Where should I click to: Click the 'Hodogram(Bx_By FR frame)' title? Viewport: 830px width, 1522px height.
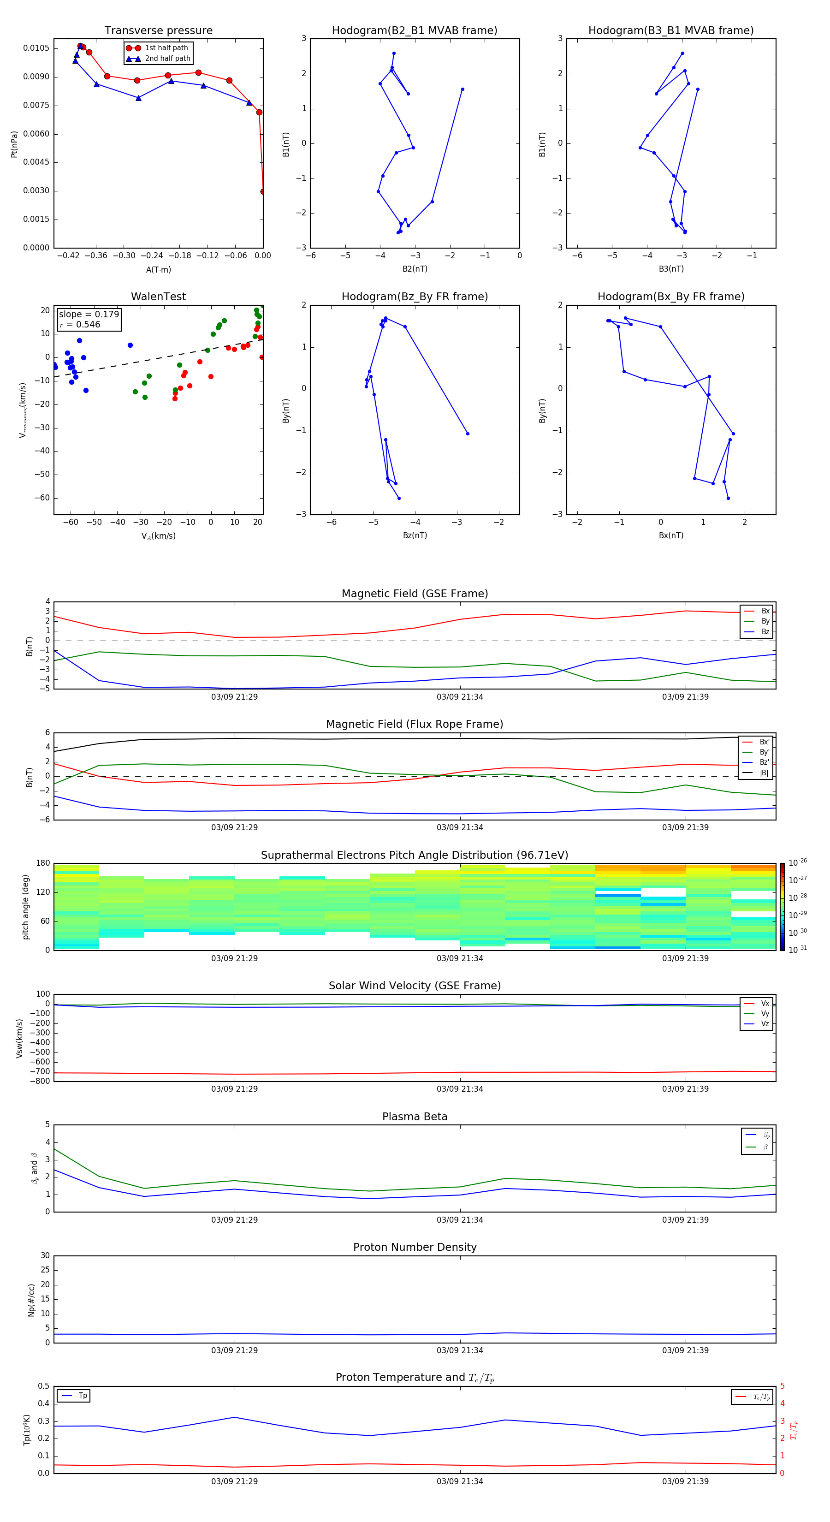pyautogui.click(x=671, y=297)
